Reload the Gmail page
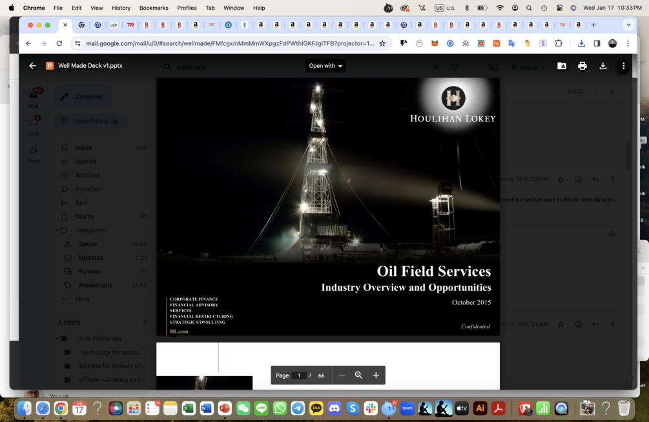649x422 pixels. [59, 43]
